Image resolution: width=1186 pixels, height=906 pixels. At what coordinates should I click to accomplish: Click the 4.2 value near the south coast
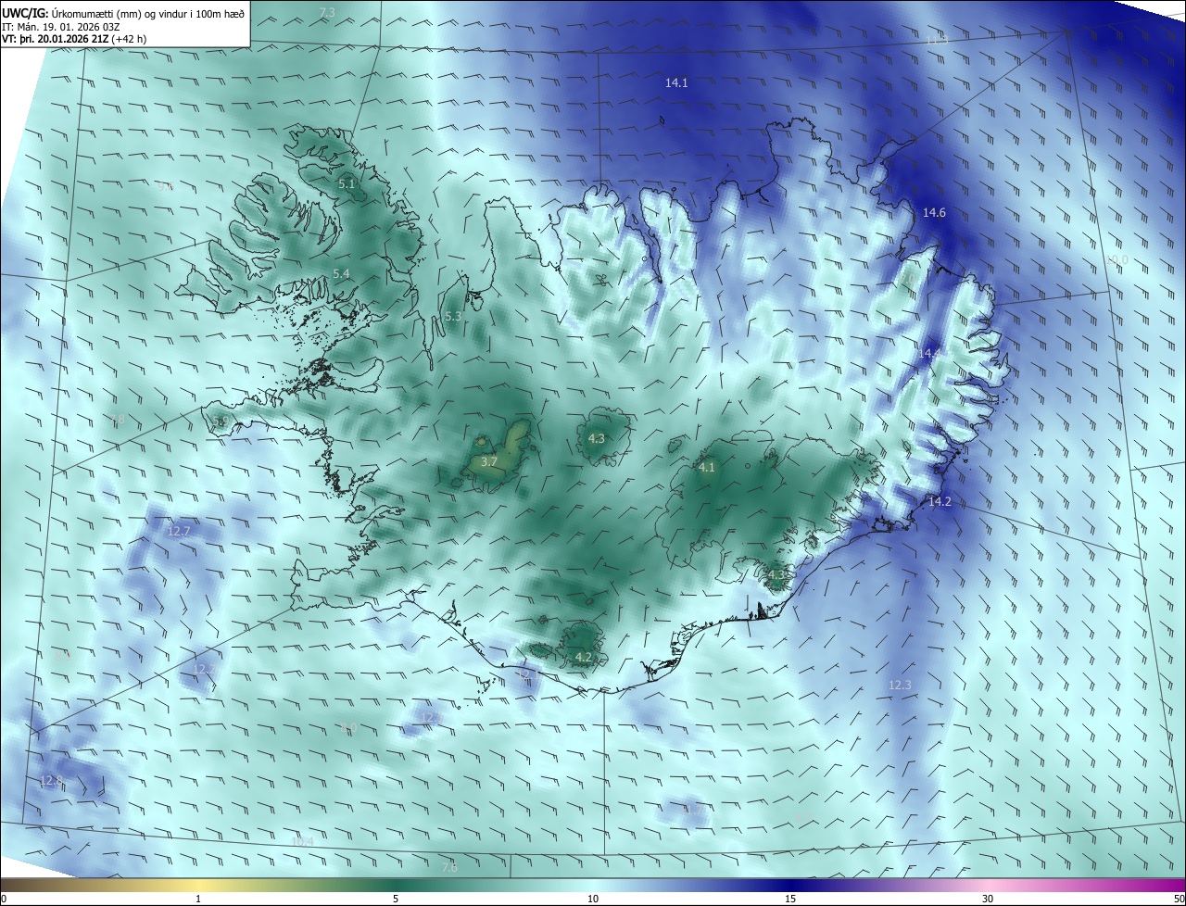point(584,657)
